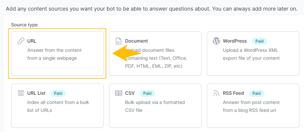The image size is (304, 132).
Task: Click 'Answer from the content' description text
Action: pos(54,50)
